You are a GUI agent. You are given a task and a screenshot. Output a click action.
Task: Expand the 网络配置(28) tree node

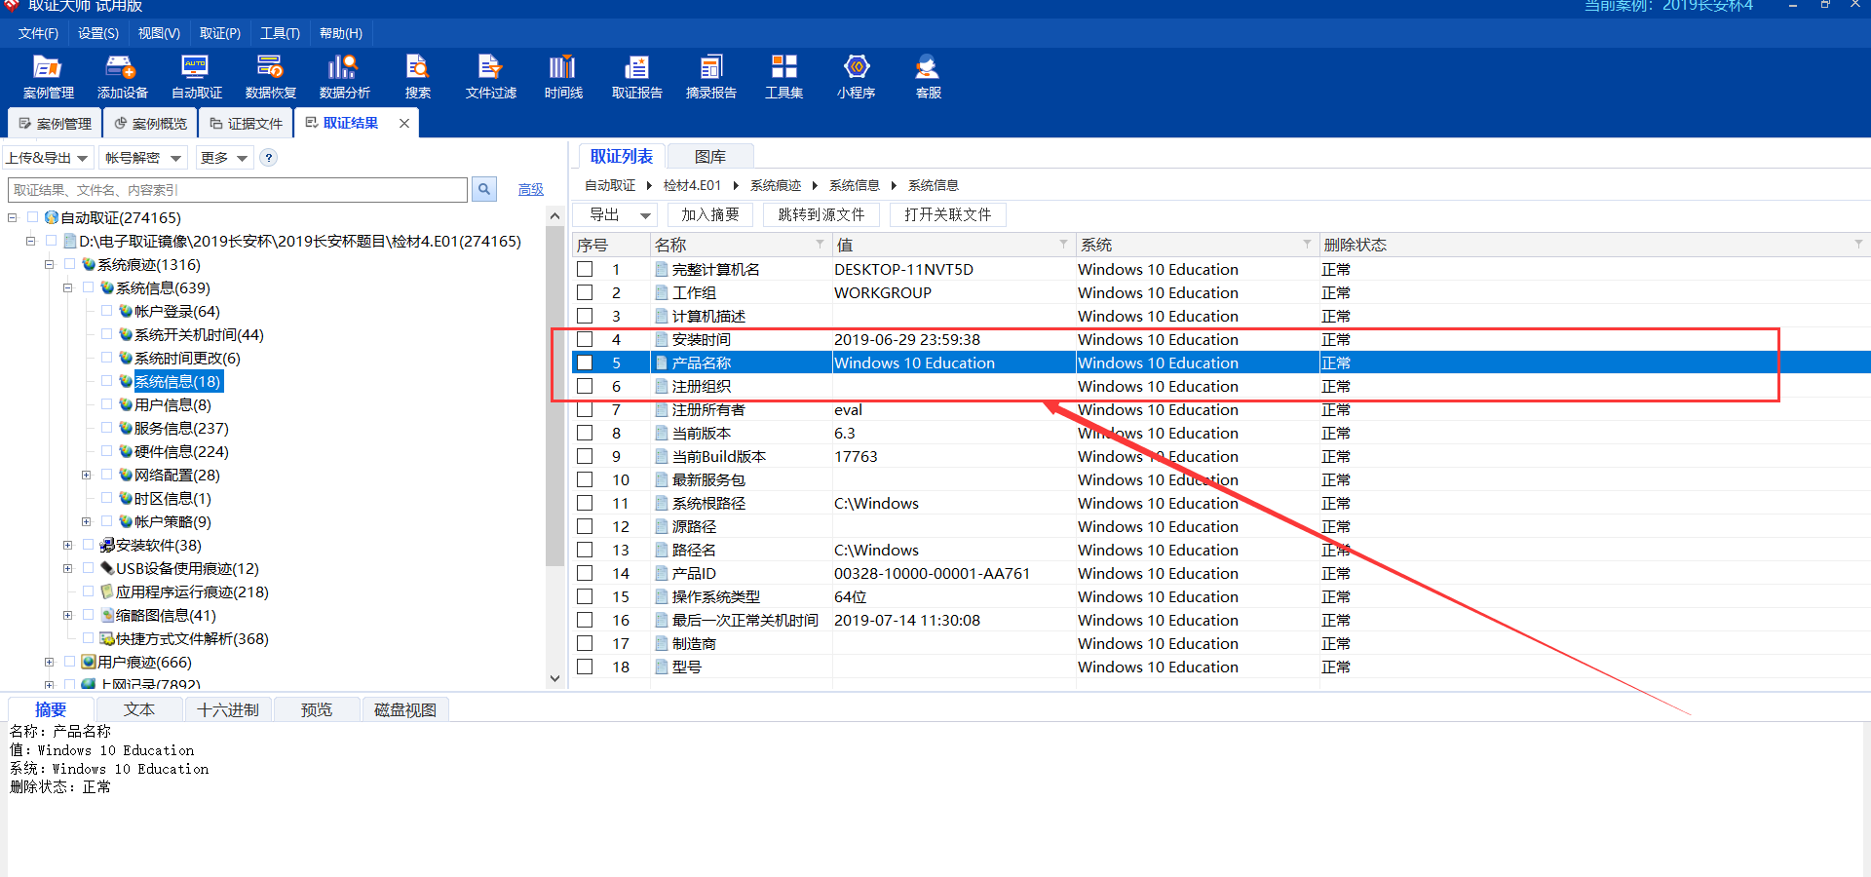pyautogui.click(x=86, y=475)
